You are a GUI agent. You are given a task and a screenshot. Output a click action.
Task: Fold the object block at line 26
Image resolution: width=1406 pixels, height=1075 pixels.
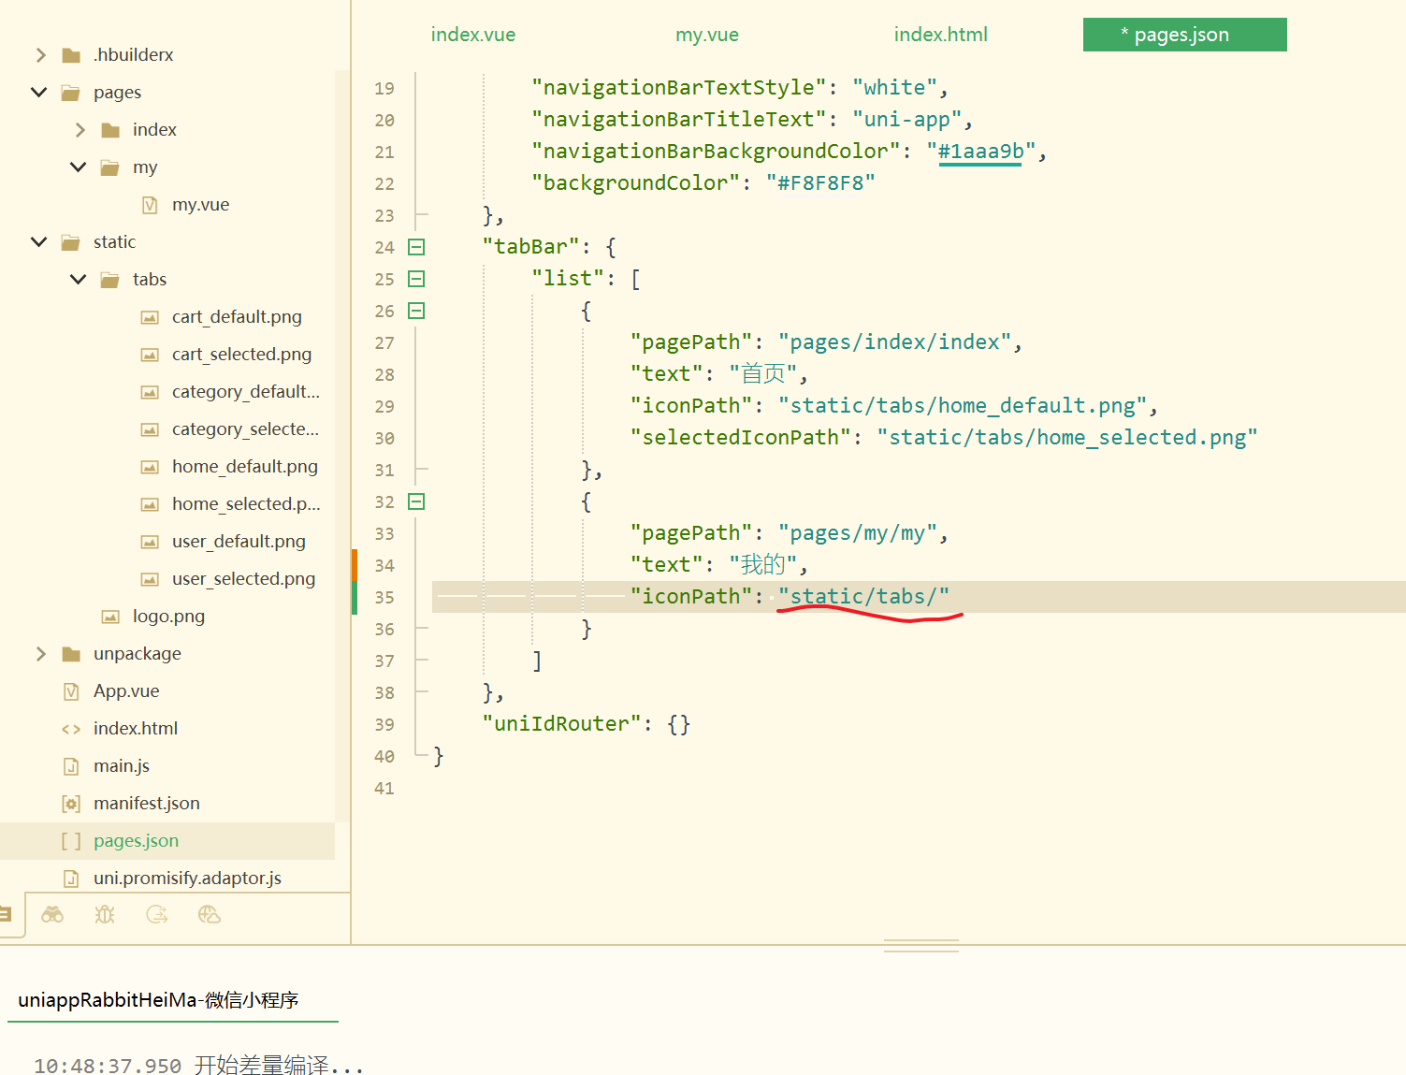[x=416, y=311]
